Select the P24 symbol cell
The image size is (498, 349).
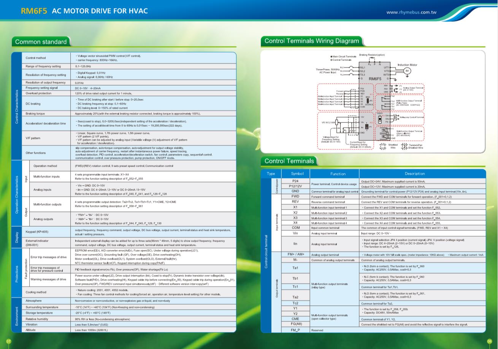click(295, 181)
